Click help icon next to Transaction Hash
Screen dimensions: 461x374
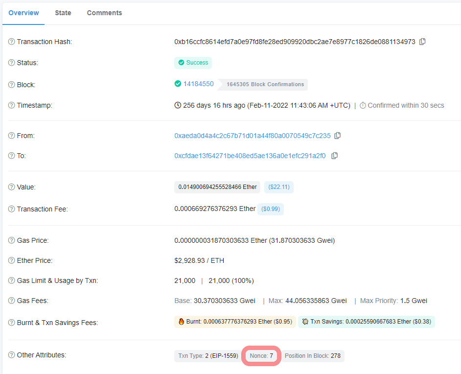point(12,42)
